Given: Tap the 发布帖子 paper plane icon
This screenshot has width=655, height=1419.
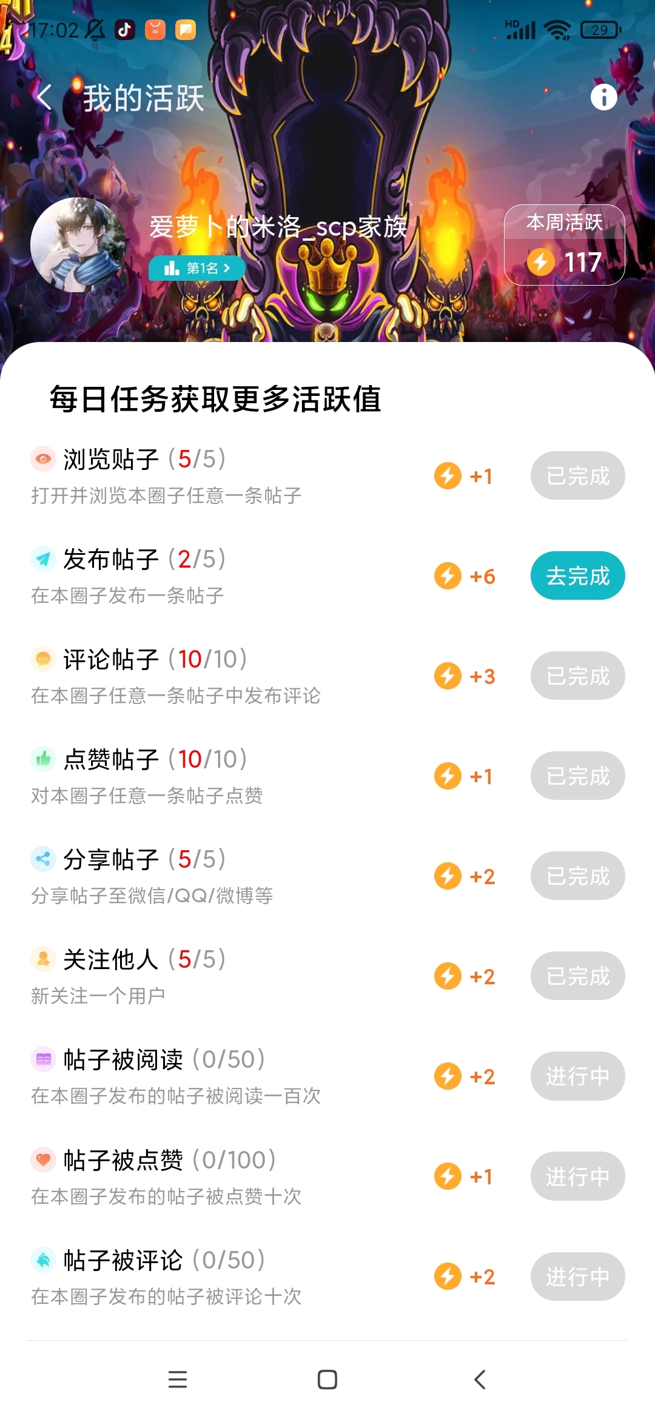Looking at the screenshot, I should click(x=43, y=559).
